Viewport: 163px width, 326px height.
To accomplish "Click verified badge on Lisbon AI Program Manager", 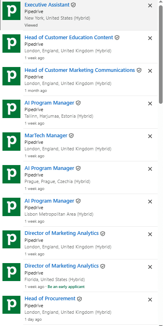I will click(78, 201).
